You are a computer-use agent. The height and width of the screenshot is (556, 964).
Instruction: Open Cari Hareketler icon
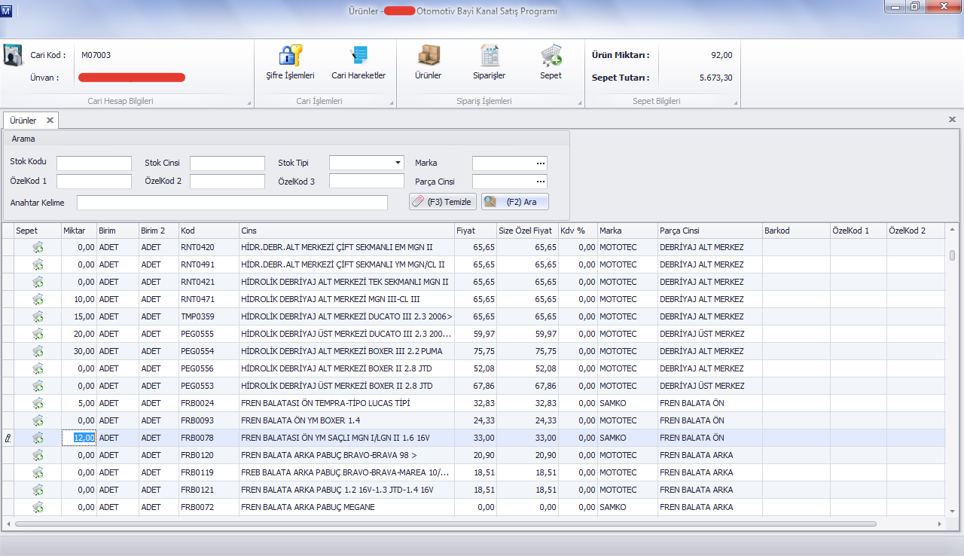(358, 56)
